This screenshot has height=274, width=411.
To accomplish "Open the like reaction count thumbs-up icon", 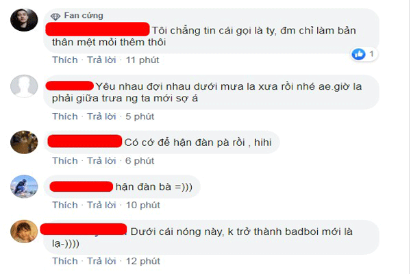I will [x=358, y=54].
